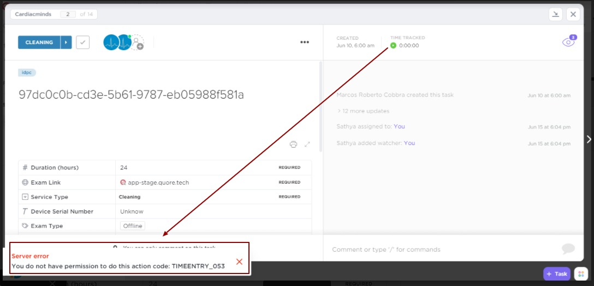Screen dimensions: 594x286
Task: Click the idpc tag
Action: (x=27, y=72)
